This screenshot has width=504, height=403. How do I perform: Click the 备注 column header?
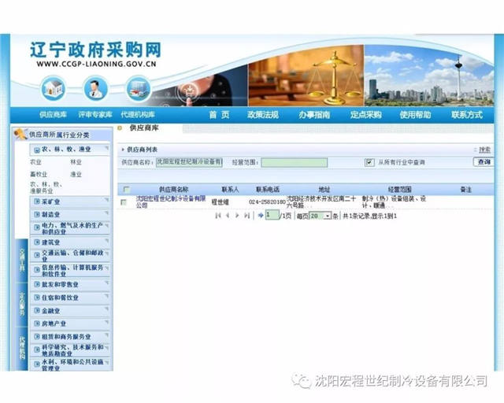point(465,190)
